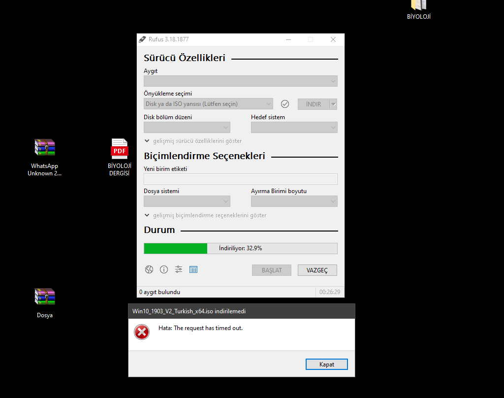Viewport: 504px width, 398px height.
Task: Open Rufus application settings sliders icon
Action: (x=179, y=269)
